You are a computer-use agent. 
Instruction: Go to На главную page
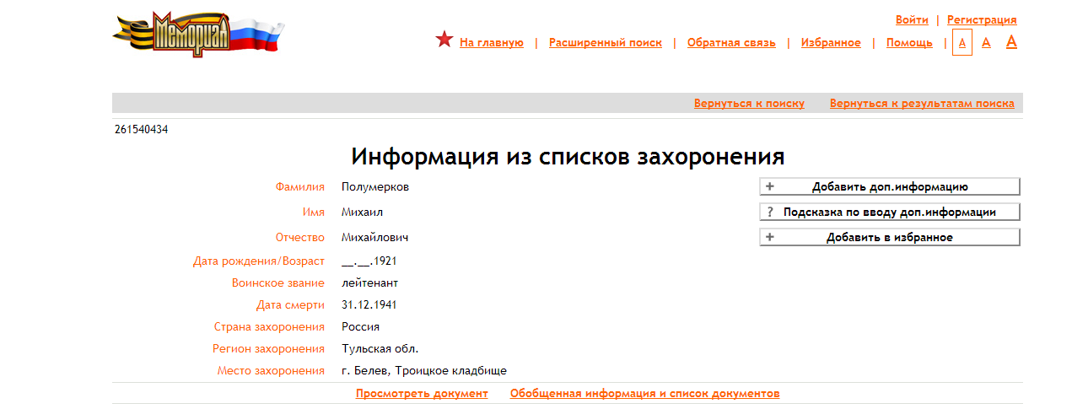pos(492,43)
